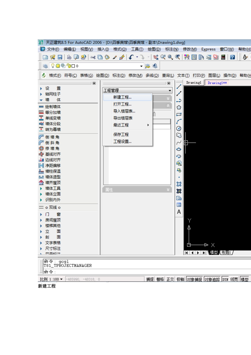Select the Hatch tool
This screenshot has width=251, height=355.
tap(179, 184)
